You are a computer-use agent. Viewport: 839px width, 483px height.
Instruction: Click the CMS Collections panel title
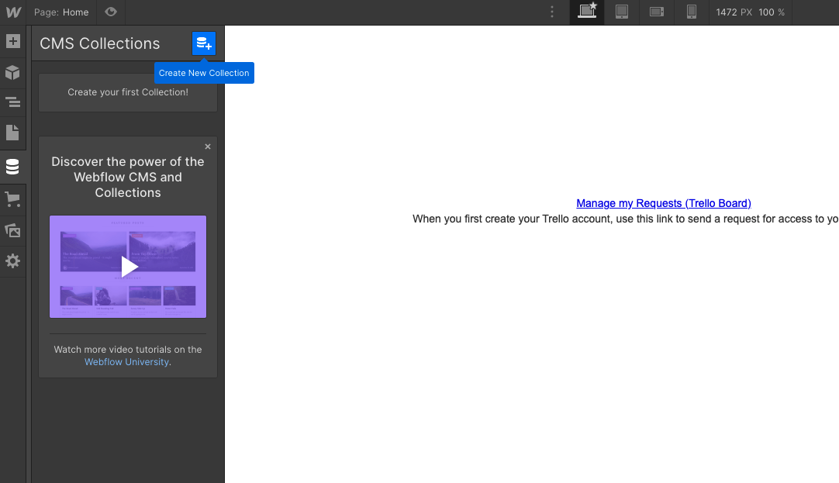[x=99, y=43]
